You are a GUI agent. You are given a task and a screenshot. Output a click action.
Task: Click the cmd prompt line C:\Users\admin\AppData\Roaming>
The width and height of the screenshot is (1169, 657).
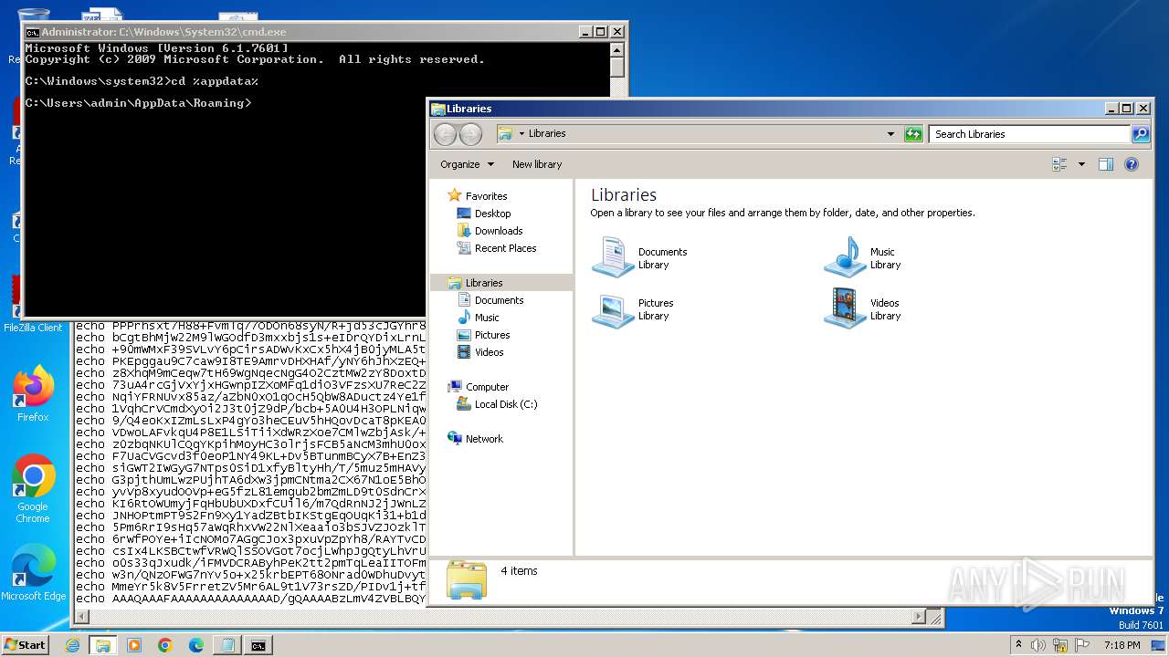point(138,103)
